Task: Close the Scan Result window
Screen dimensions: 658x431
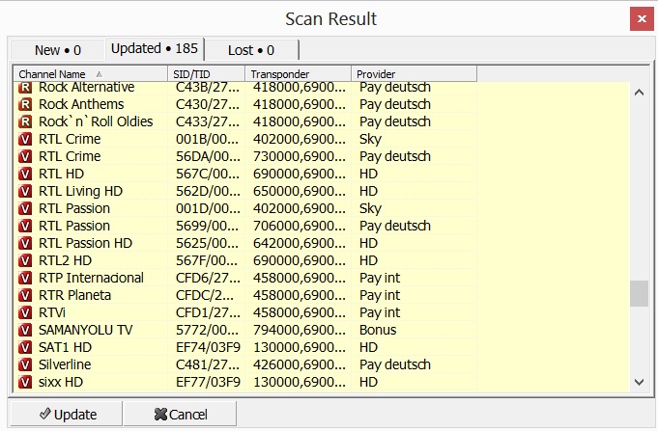Action: coord(639,18)
